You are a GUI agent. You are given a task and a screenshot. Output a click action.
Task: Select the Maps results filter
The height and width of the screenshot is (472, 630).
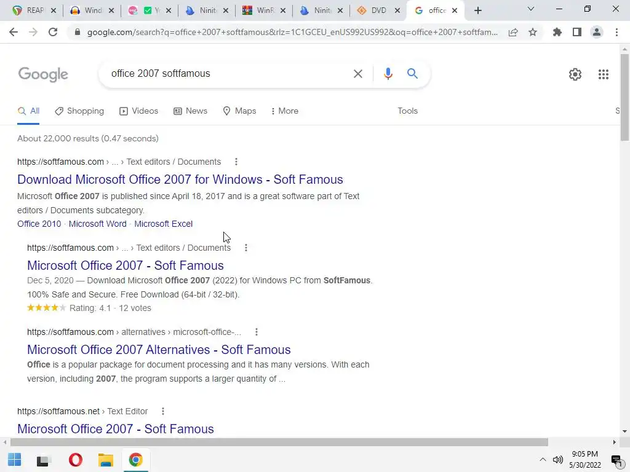239,111
